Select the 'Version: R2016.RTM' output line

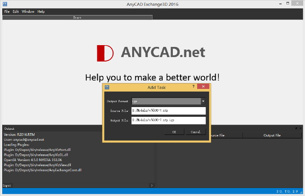click(x=19, y=135)
